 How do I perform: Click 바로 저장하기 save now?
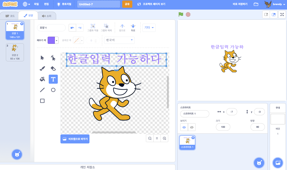click(x=240, y=4)
